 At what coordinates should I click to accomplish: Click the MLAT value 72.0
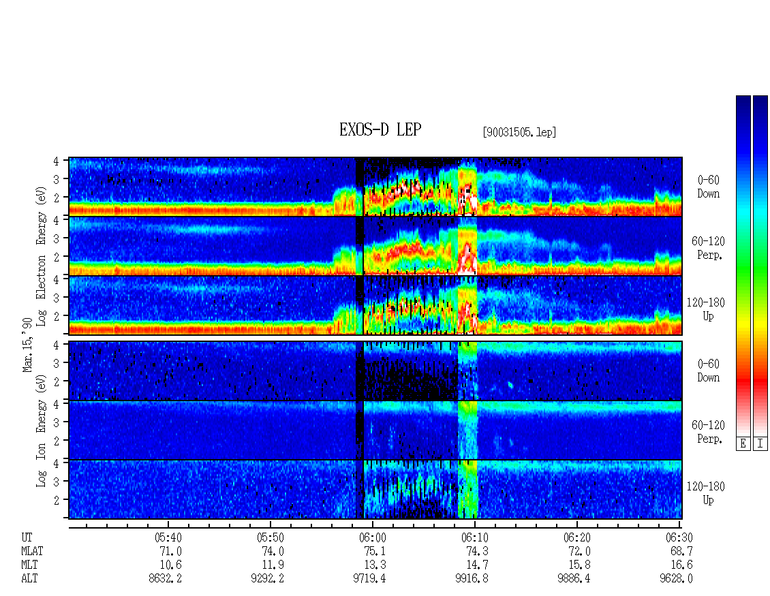tap(579, 551)
